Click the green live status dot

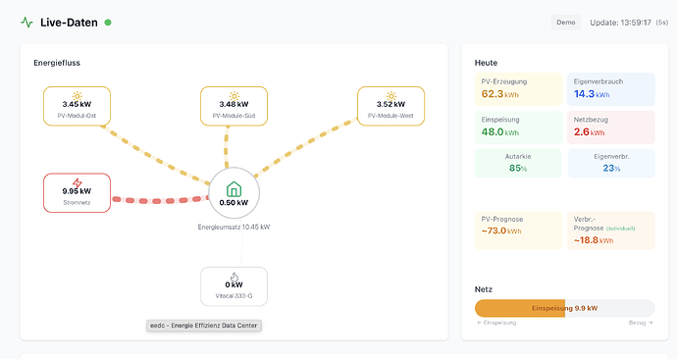click(108, 23)
